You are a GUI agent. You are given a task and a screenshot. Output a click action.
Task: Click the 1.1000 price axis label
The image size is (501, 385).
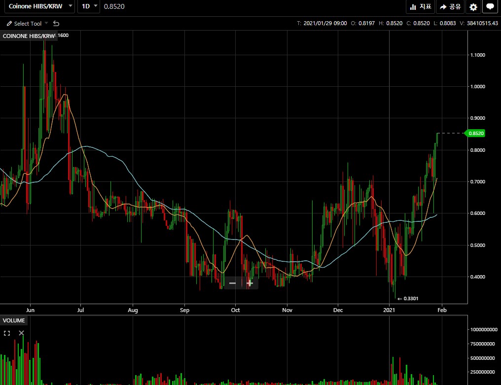coord(478,55)
